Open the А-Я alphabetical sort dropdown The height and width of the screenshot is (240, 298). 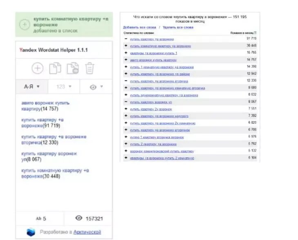click(32, 87)
